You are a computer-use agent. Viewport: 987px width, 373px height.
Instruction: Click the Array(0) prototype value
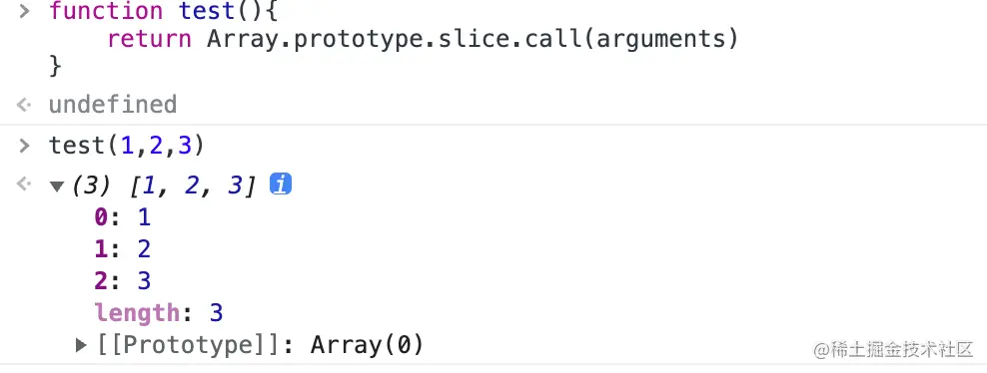[367, 345]
